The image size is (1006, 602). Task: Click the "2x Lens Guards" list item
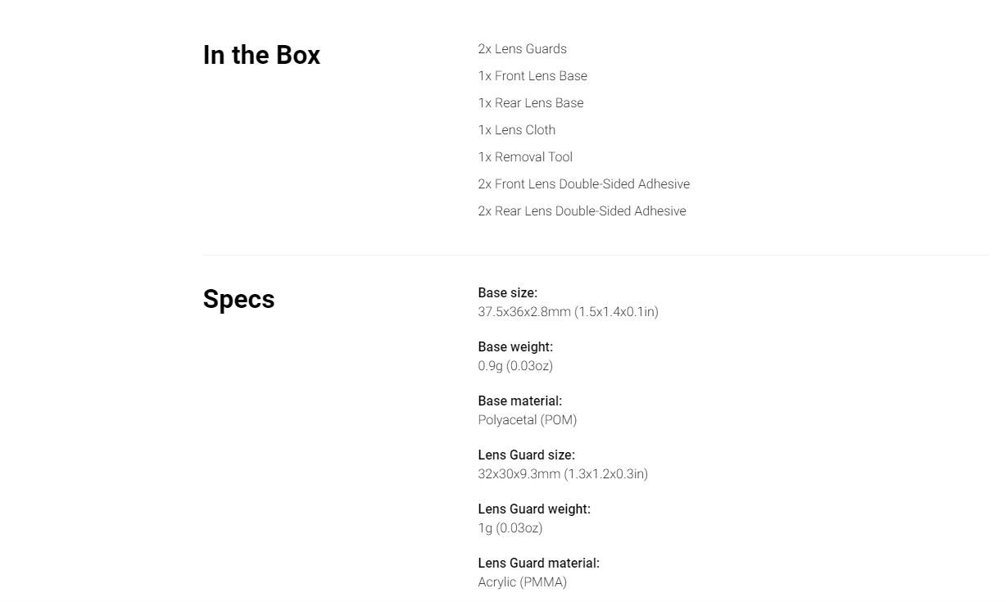[x=522, y=49]
